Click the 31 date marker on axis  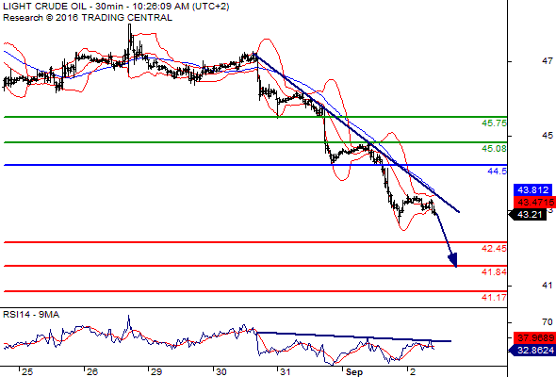coord(286,371)
